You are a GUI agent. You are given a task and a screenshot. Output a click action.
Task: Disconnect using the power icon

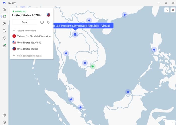(42, 22)
